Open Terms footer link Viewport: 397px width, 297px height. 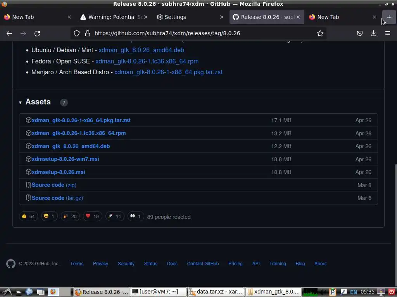point(77,264)
